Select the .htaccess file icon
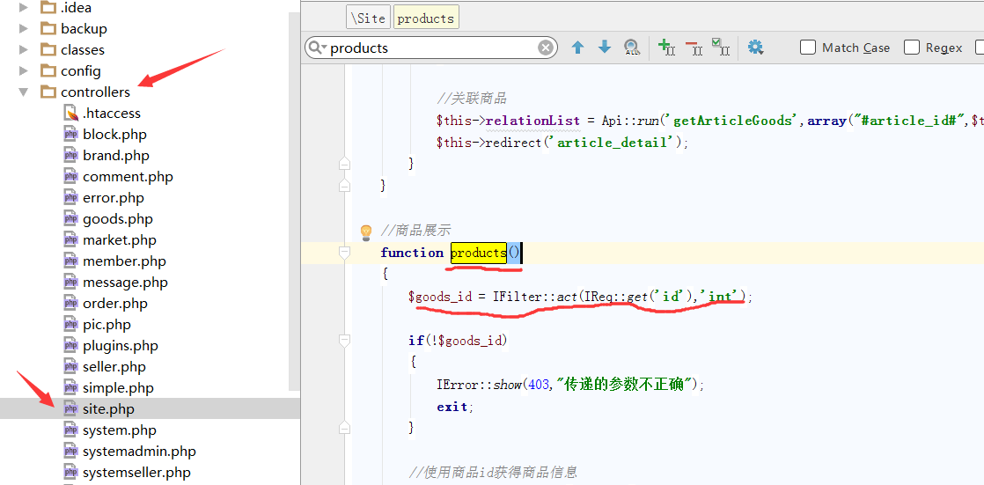The height and width of the screenshot is (485, 984). coord(71,113)
